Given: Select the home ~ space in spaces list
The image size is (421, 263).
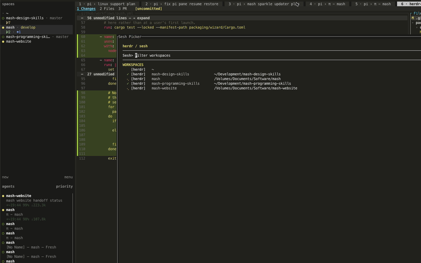Looking at the screenshot, I should coord(7,13).
